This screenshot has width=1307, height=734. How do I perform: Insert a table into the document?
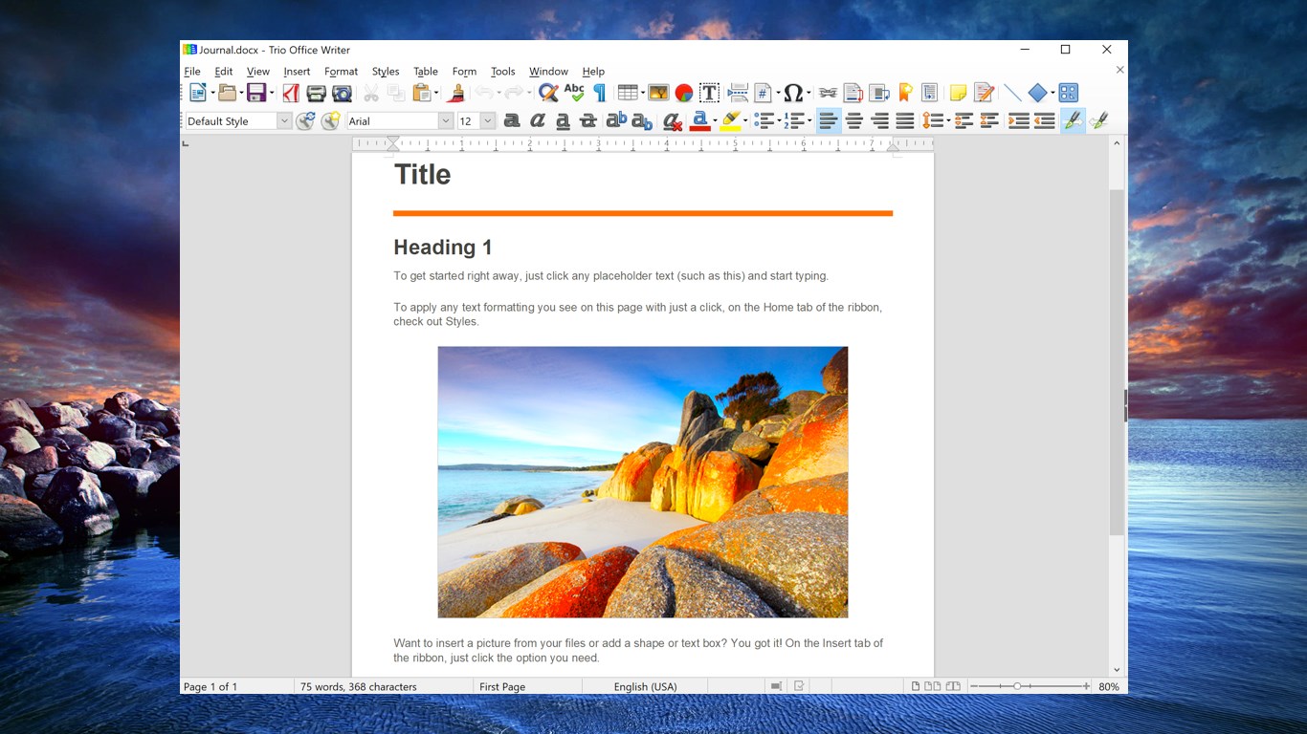(628, 93)
